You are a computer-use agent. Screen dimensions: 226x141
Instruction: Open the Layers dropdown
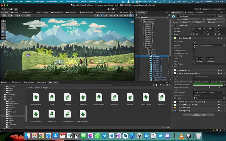[208, 9]
